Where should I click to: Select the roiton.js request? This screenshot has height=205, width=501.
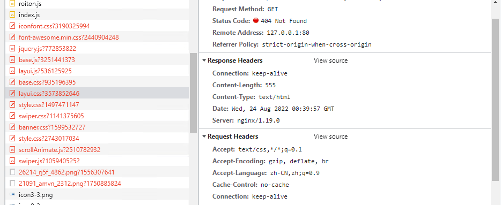click(x=98, y=4)
